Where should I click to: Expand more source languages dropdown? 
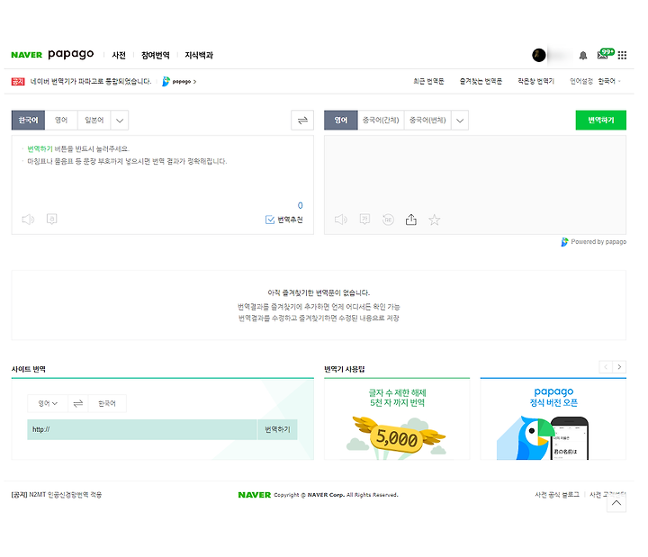coord(120,121)
